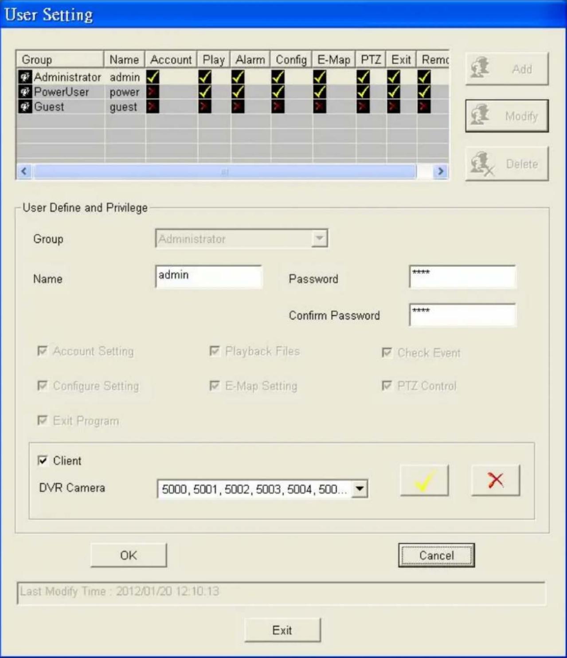Click the PTZ column header
This screenshot has width=567, height=658.
pyautogui.click(x=371, y=59)
